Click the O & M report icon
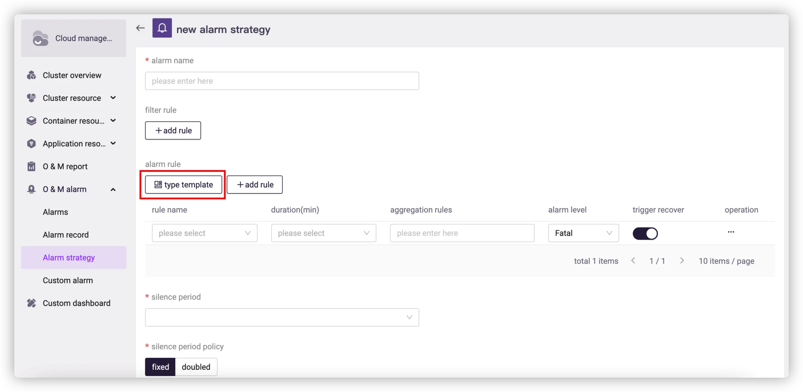 coord(31,167)
